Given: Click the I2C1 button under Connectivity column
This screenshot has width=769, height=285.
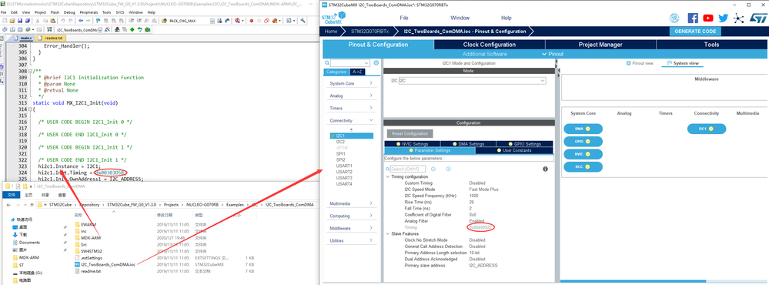Looking at the screenshot, I should [x=706, y=129].
